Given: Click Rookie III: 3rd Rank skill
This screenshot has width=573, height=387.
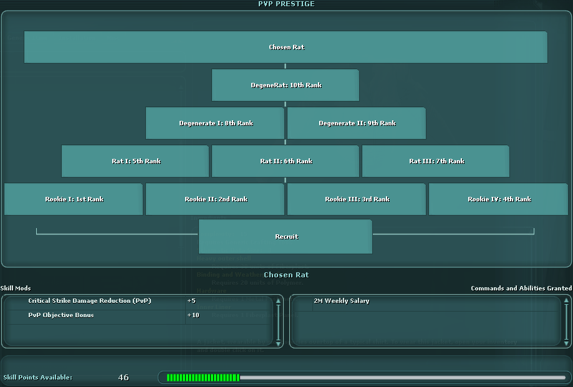Looking at the screenshot, I should click(357, 199).
